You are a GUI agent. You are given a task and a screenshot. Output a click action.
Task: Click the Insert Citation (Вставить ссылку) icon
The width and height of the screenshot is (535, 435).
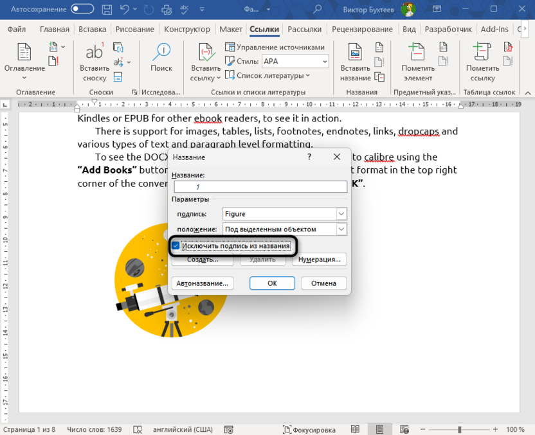pyautogui.click(x=205, y=52)
